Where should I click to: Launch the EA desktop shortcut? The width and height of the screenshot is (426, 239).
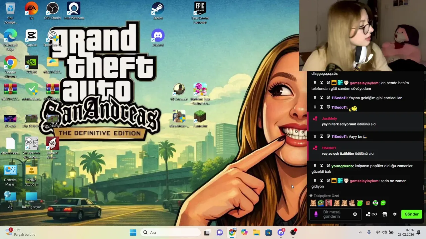[31, 11]
